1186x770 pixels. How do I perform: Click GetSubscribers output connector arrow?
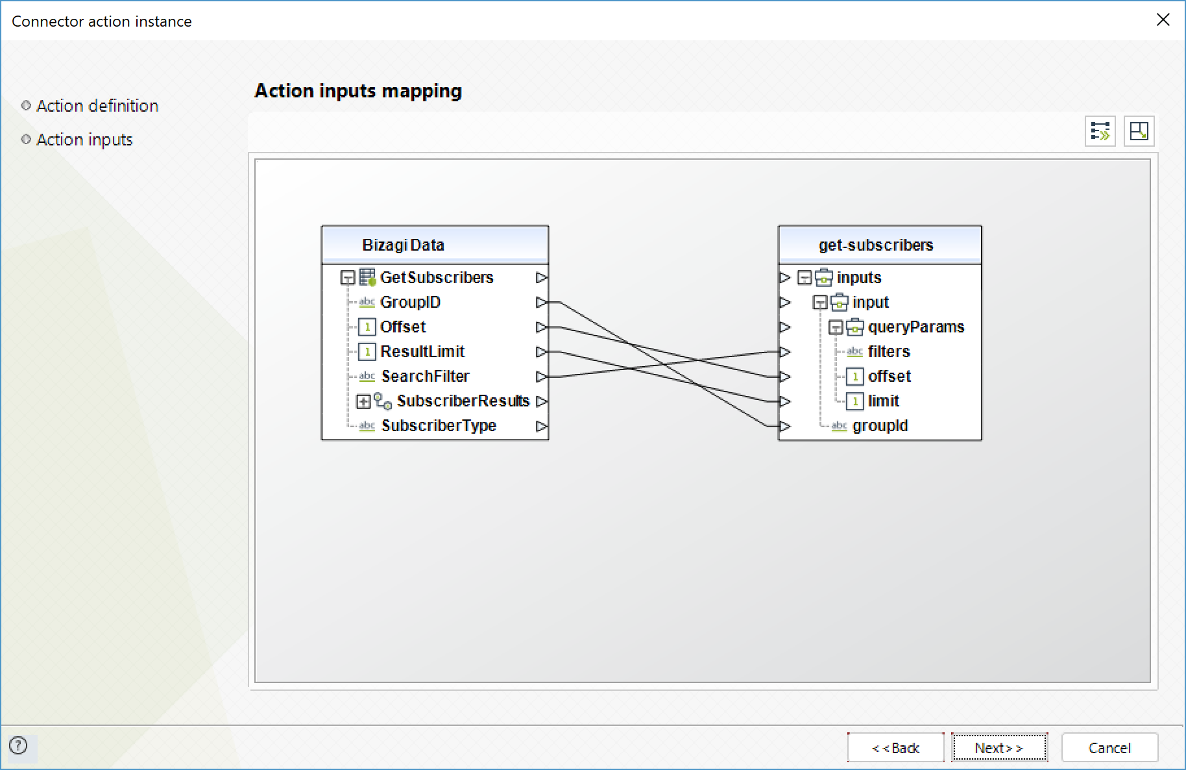pos(541,277)
